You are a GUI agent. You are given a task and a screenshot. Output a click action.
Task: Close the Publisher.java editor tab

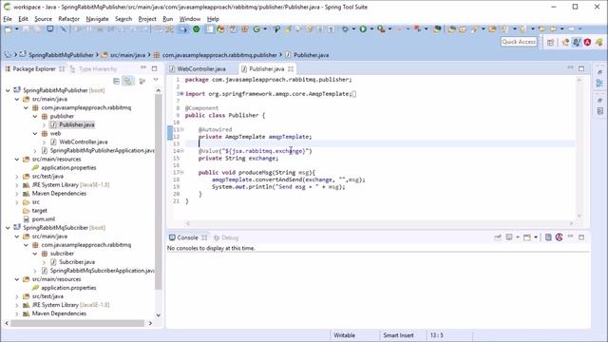(x=291, y=68)
